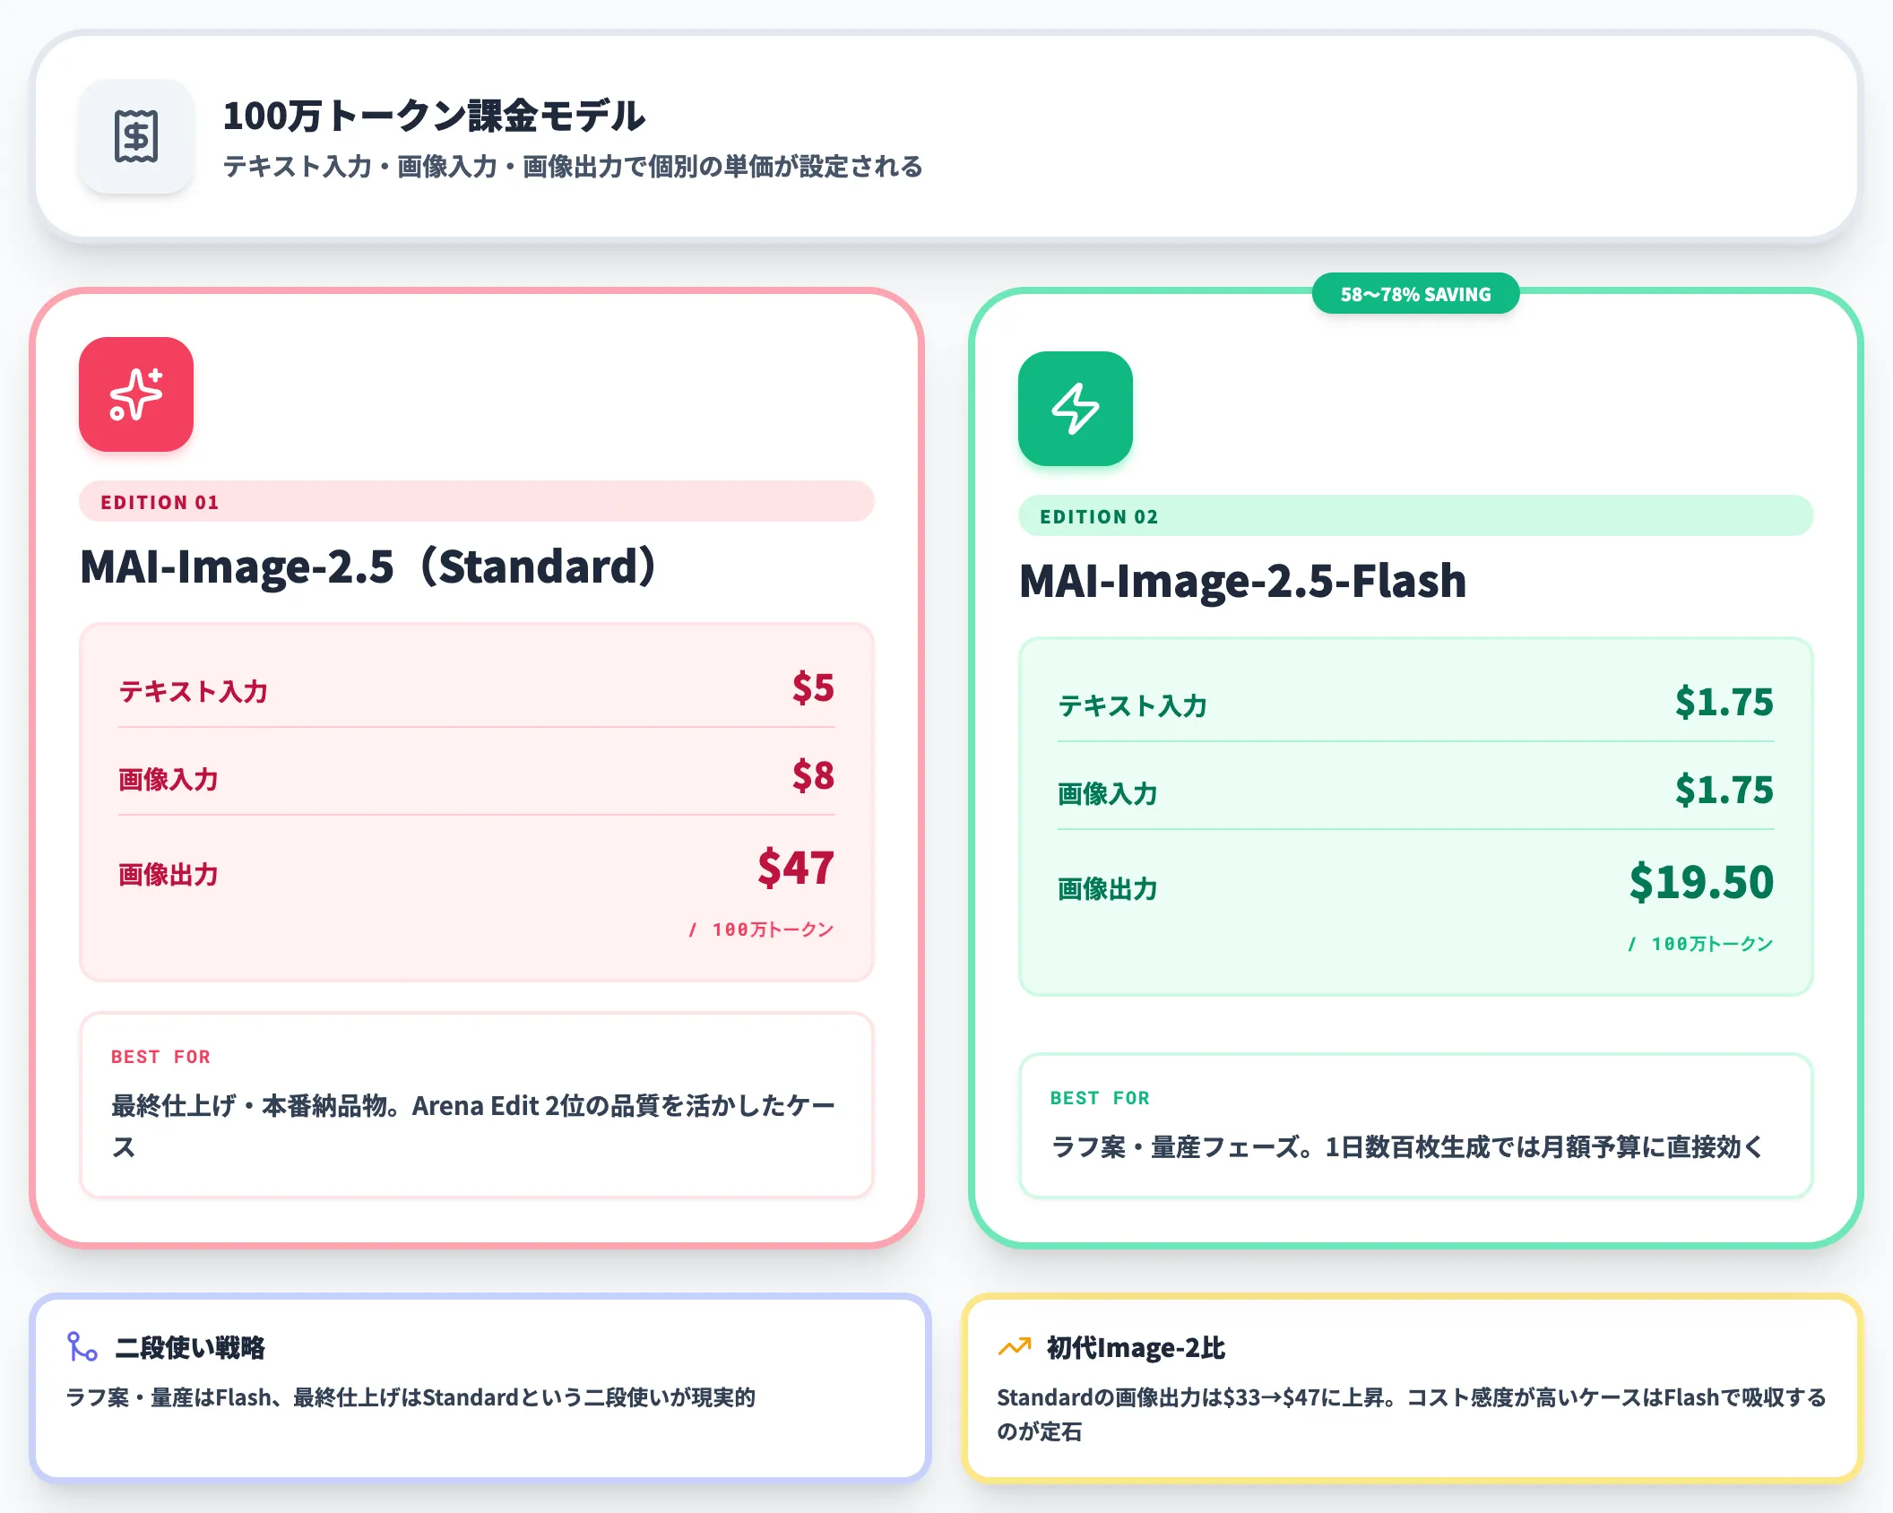Click the BEST FOR label in Flash card

1101,1098
